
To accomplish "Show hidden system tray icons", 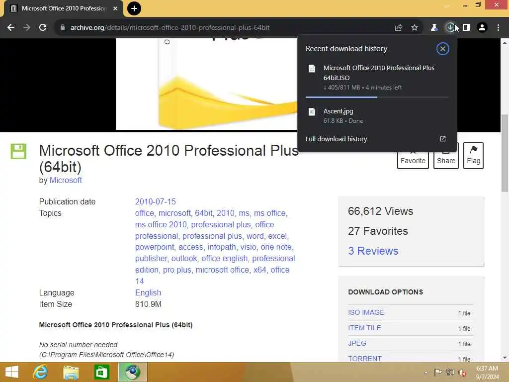I will coord(426,373).
